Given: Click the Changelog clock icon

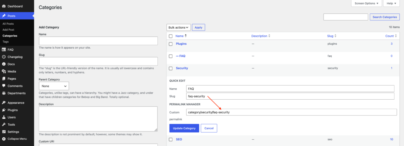Looking at the screenshot, I should click(4, 57).
